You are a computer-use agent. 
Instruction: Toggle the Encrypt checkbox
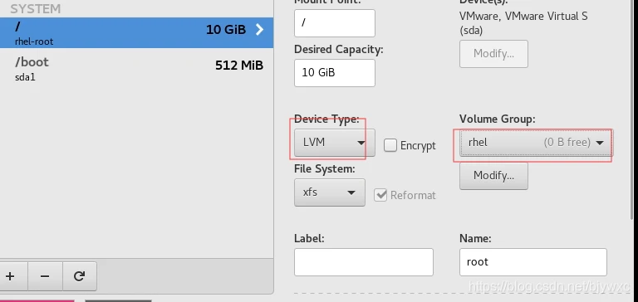pos(390,145)
